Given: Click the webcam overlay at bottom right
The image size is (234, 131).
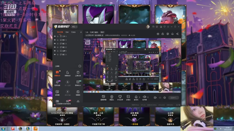Looking at the screenshot, I should point(197,118).
